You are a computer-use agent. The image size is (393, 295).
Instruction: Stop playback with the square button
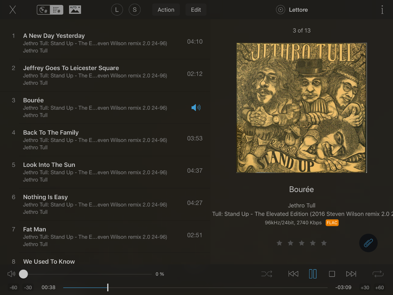332,274
